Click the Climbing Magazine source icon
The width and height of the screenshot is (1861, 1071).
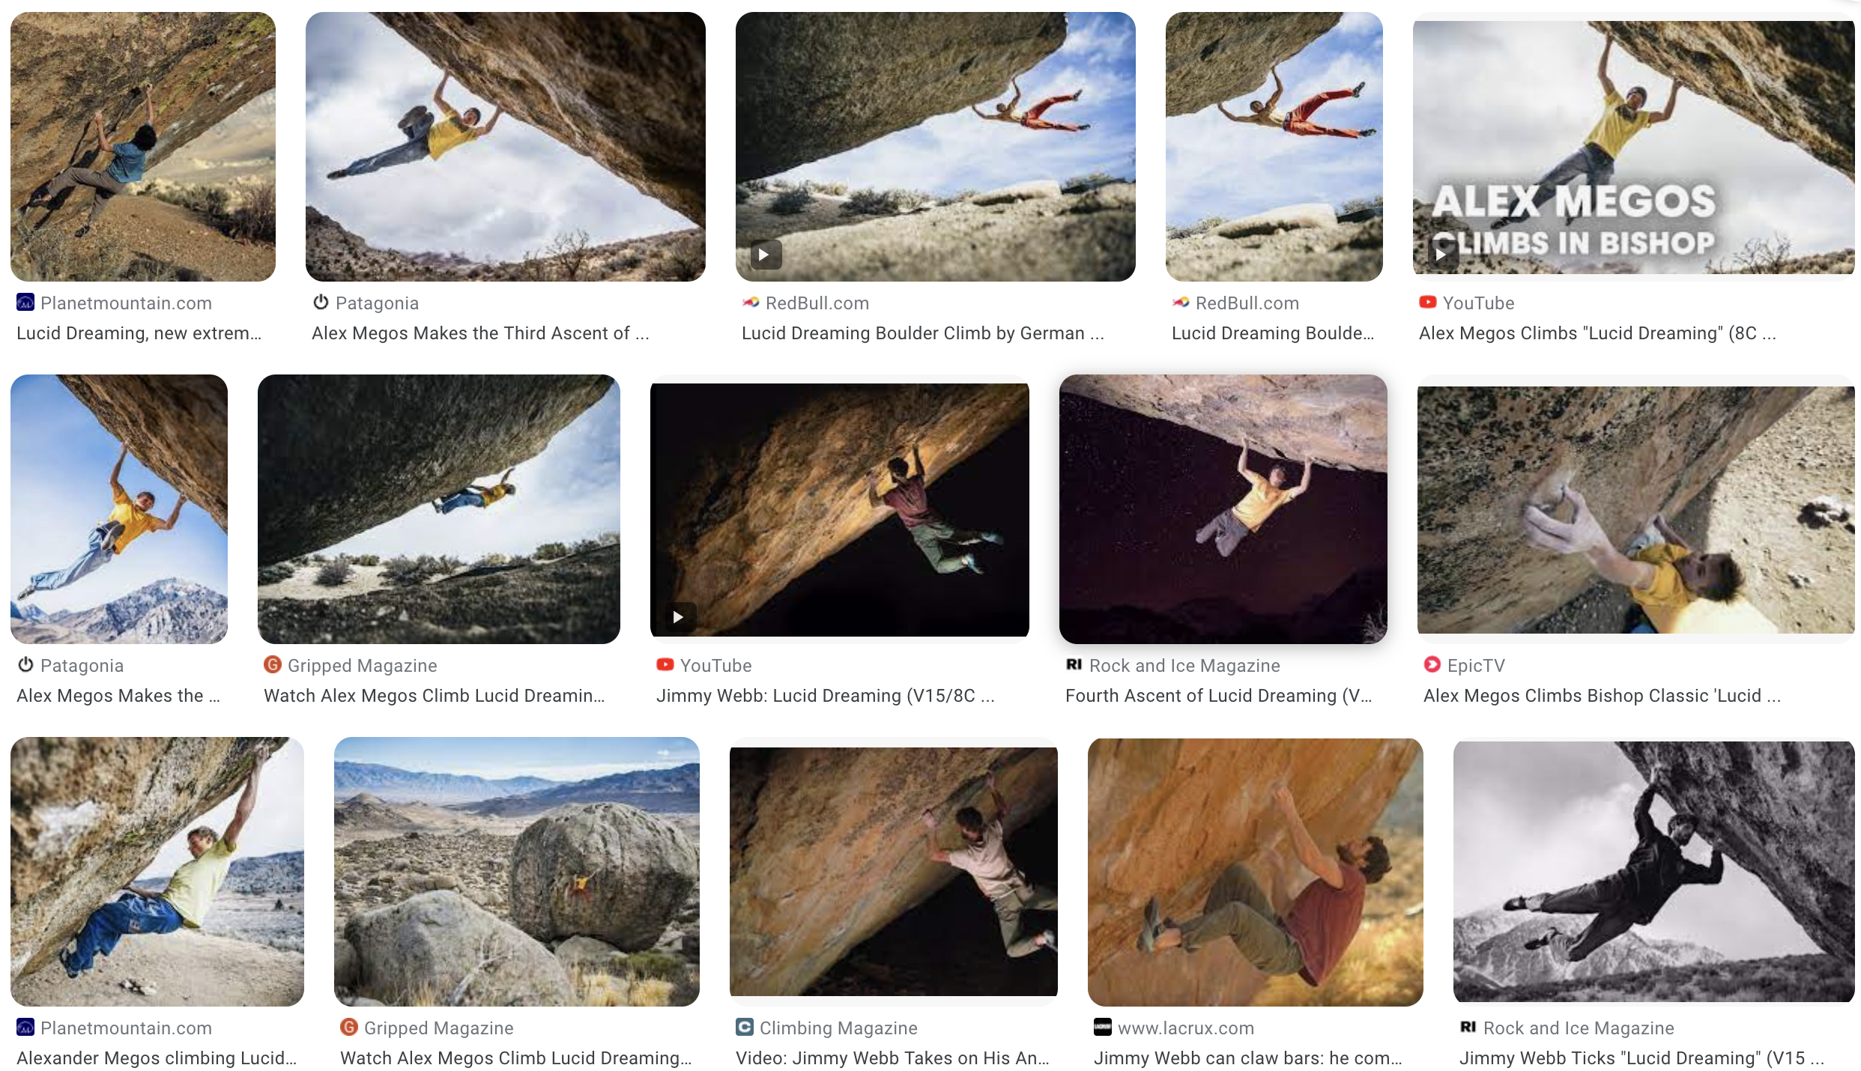[745, 1028]
